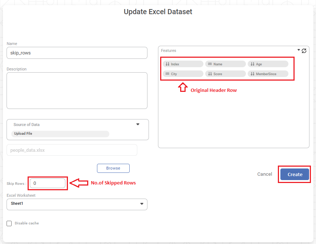Expand the Source of Data dropdown arrow
The height and width of the screenshot is (244, 316).
[x=138, y=124]
